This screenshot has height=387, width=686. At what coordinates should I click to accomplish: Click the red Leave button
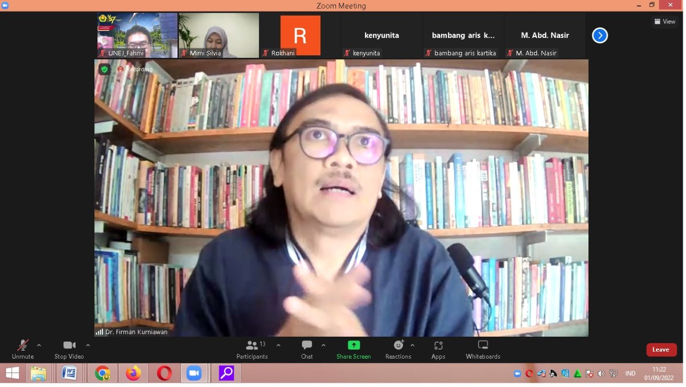[661, 350]
